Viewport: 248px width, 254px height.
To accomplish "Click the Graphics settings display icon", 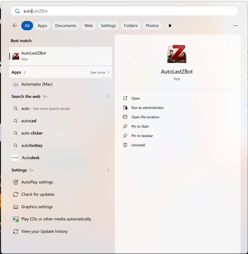I will coord(16,207).
